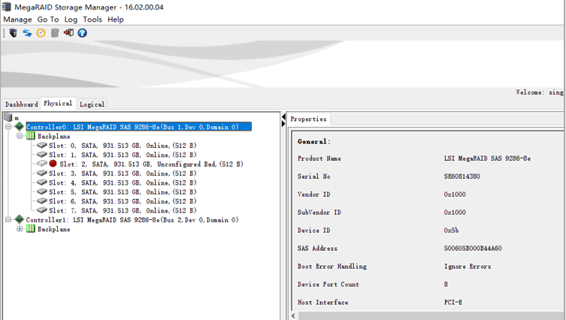This screenshot has height=320, width=566.
Task: Select Slot 6 SATA Online drive
Action: pos(123,201)
